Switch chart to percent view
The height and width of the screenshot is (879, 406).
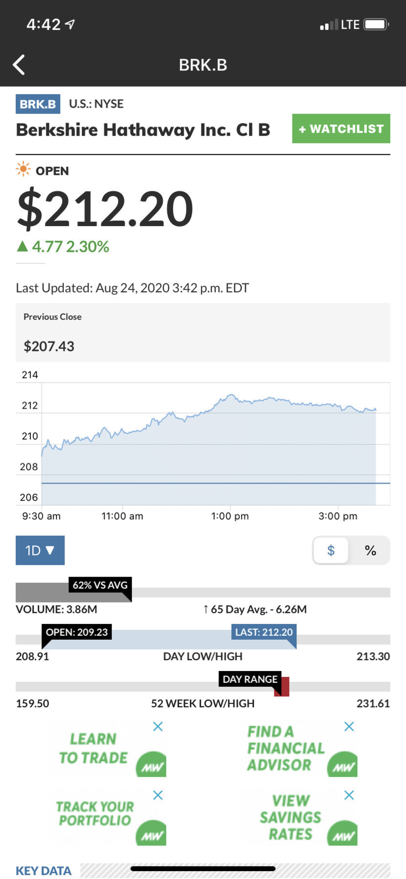[x=370, y=551]
